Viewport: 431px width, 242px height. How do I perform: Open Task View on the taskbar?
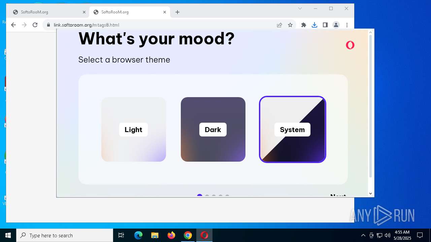tap(121, 235)
